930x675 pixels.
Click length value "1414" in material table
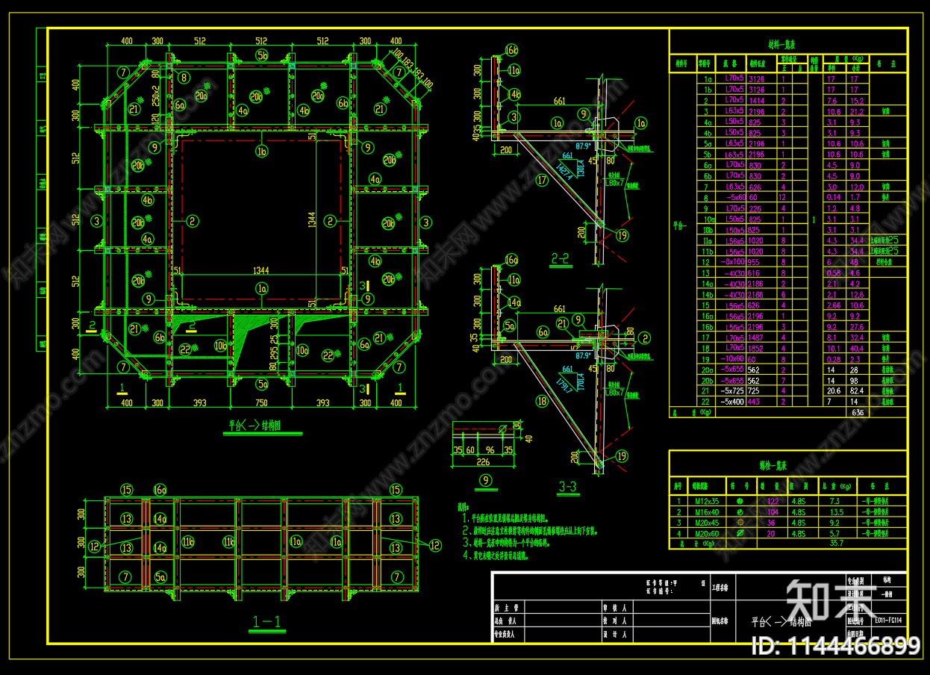coord(756,100)
